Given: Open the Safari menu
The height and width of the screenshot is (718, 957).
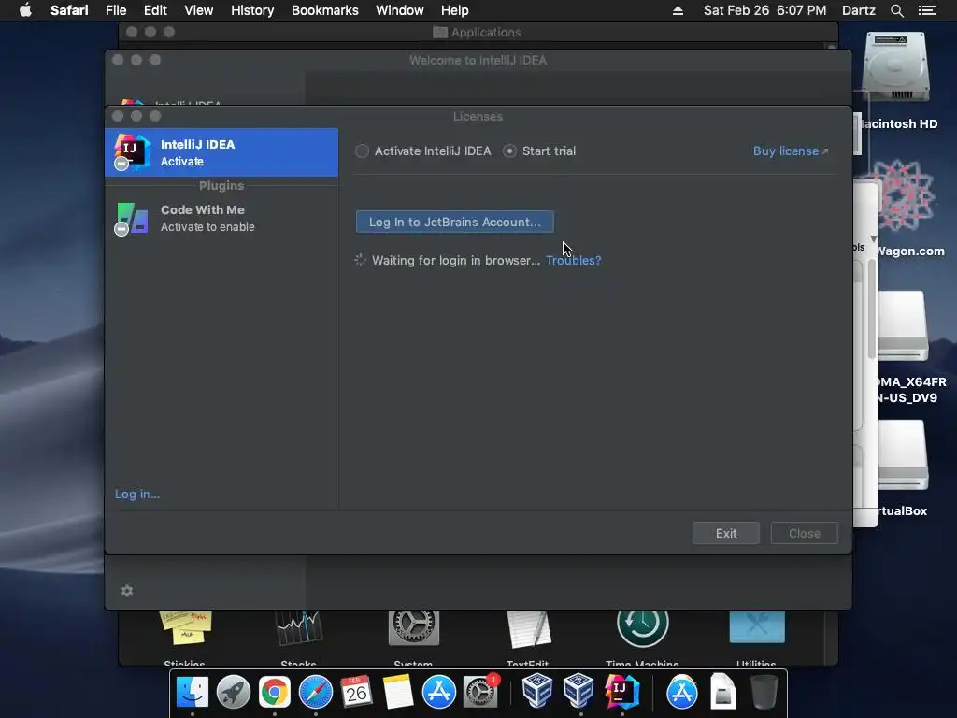Looking at the screenshot, I should click(69, 10).
